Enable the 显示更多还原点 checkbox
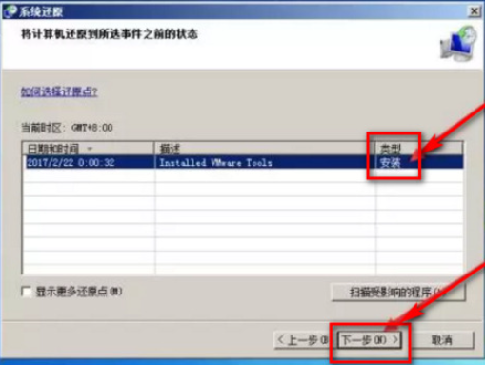 point(27,292)
